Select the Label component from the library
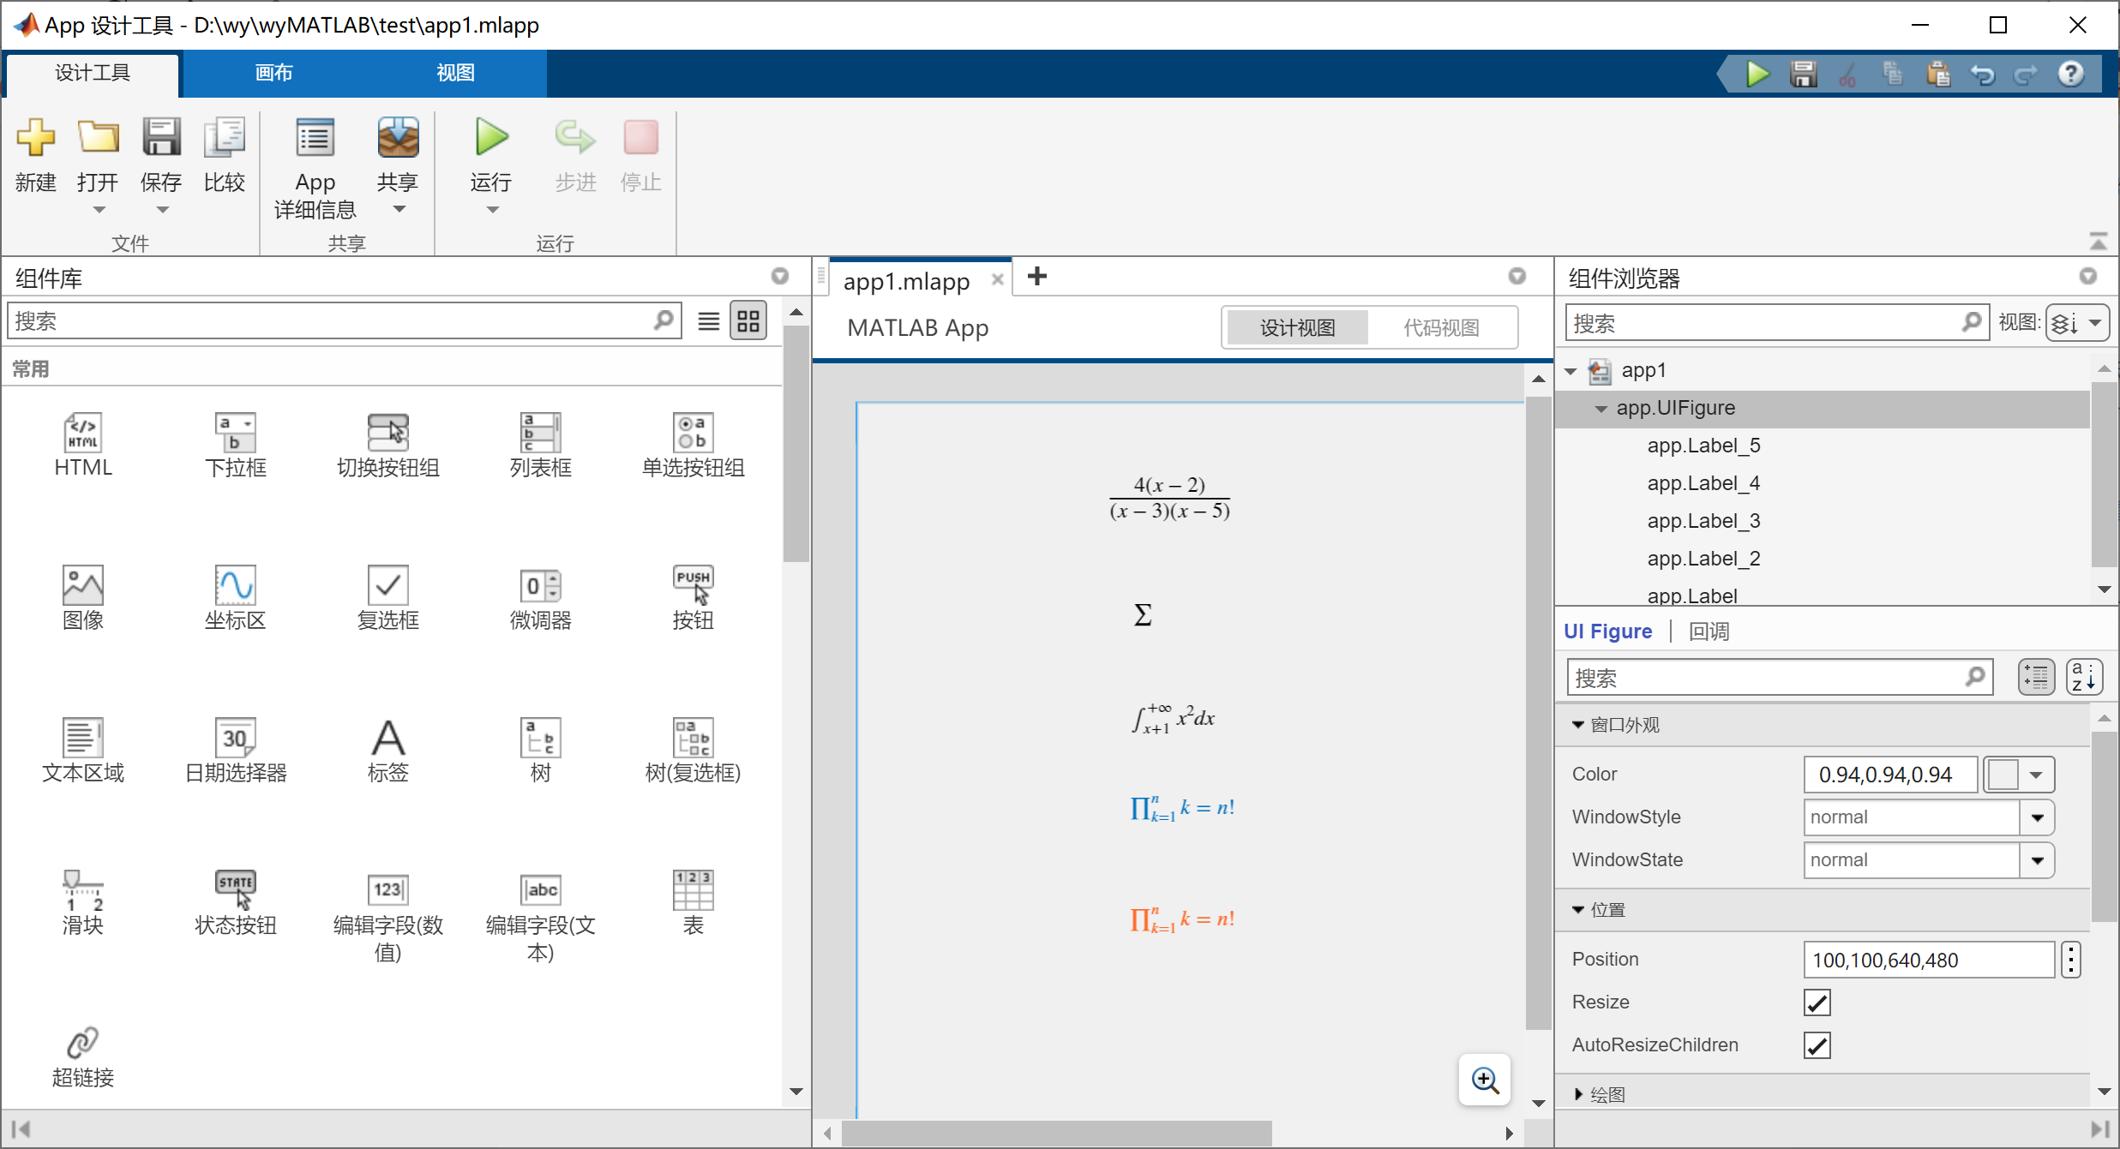This screenshot has height=1149, width=2120. pyautogui.click(x=387, y=739)
